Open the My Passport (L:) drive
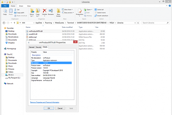 [x=13, y=78]
